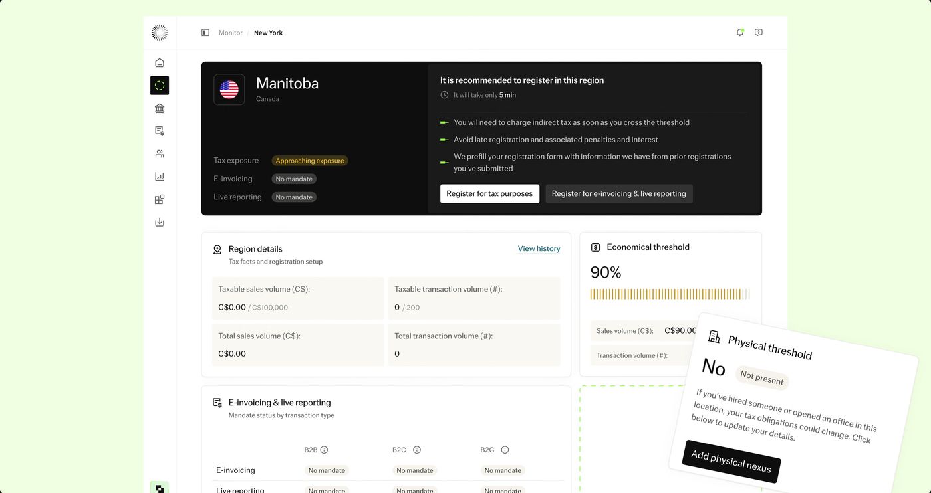Click the E-invoicing B2B No mandate cell
The height and width of the screenshot is (493, 931).
327,470
